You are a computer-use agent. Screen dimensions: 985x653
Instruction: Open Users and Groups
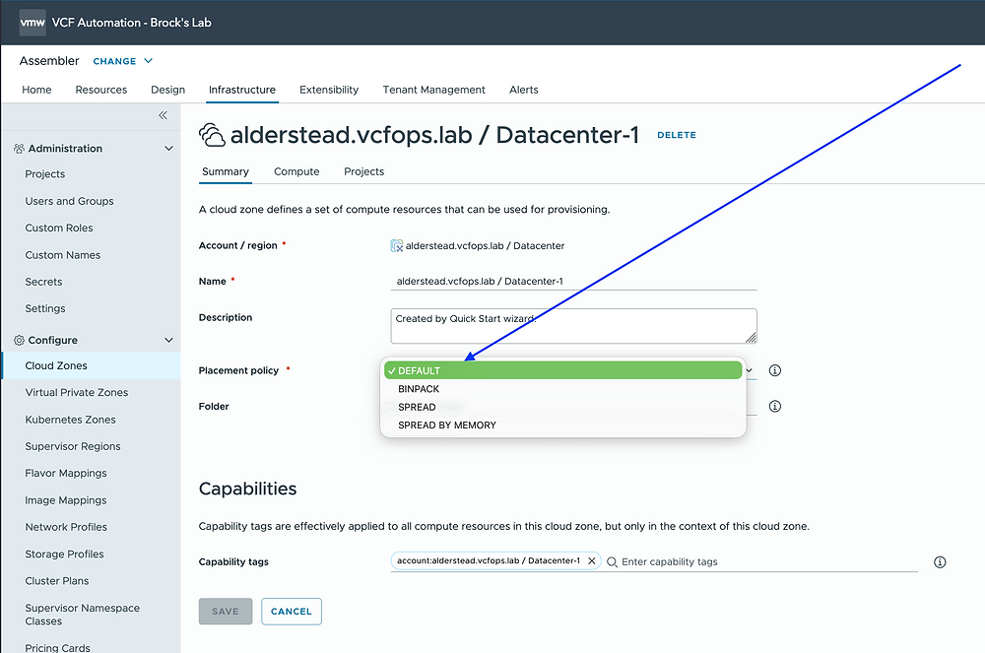click(x=69, y=201)
